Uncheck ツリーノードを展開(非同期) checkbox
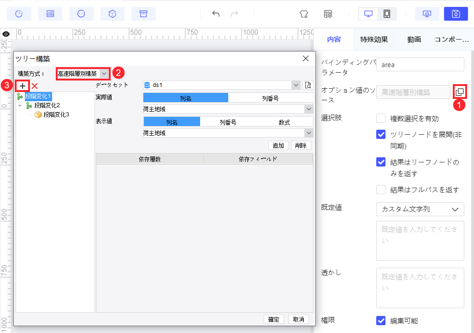 (381, 134)
